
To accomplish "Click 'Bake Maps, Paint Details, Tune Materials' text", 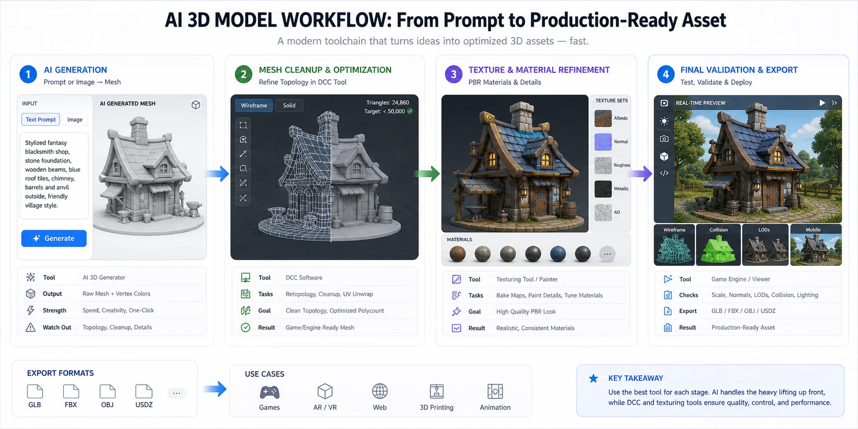I will (x=549, y=296).
